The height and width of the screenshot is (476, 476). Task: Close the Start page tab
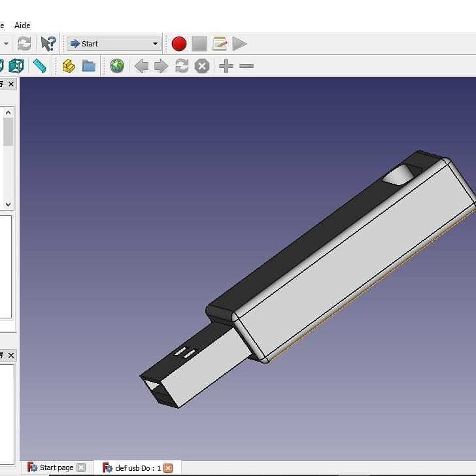tap(81, 467)
